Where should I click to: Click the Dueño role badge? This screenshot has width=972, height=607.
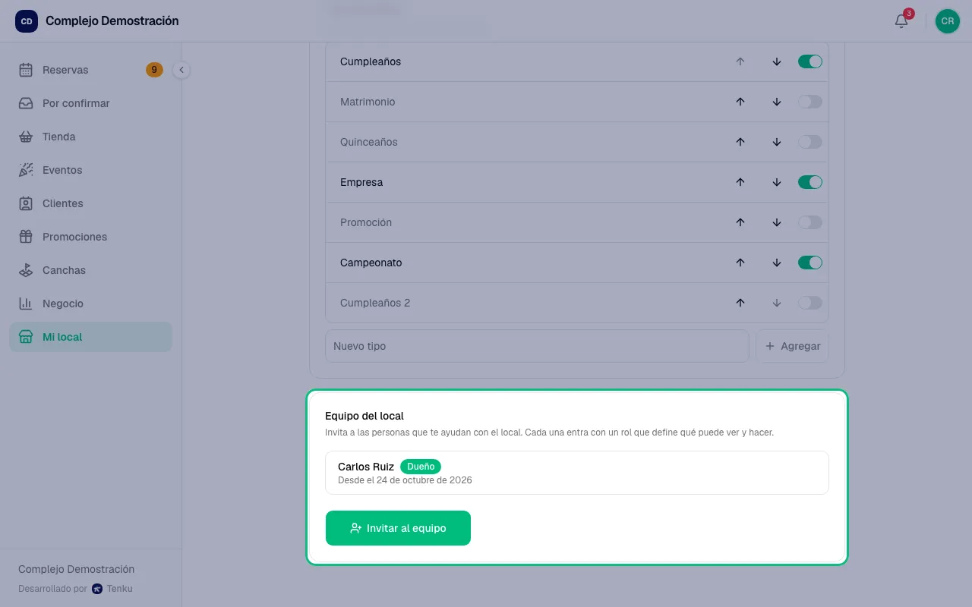click(x=421, y=467)
